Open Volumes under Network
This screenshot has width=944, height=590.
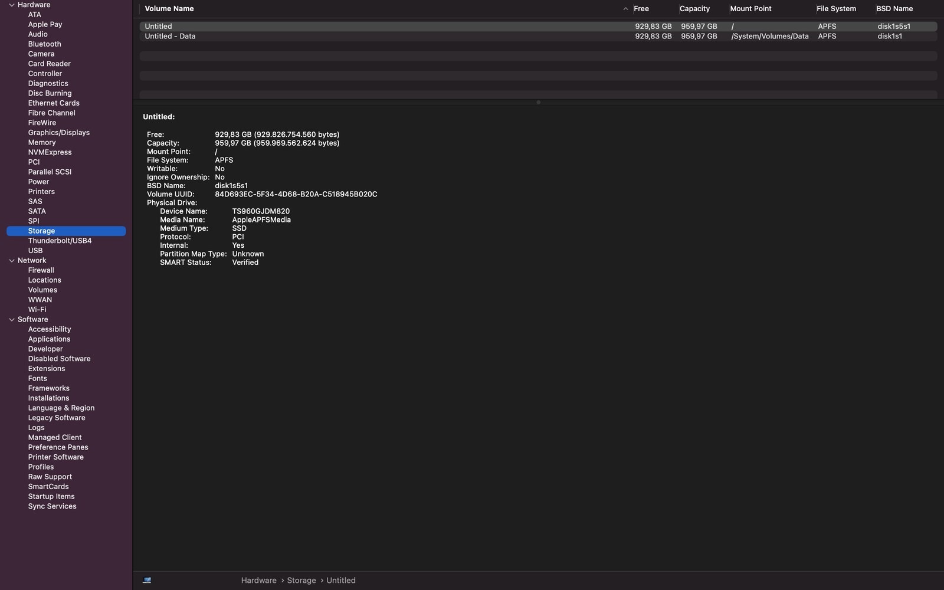click(42, 290)
